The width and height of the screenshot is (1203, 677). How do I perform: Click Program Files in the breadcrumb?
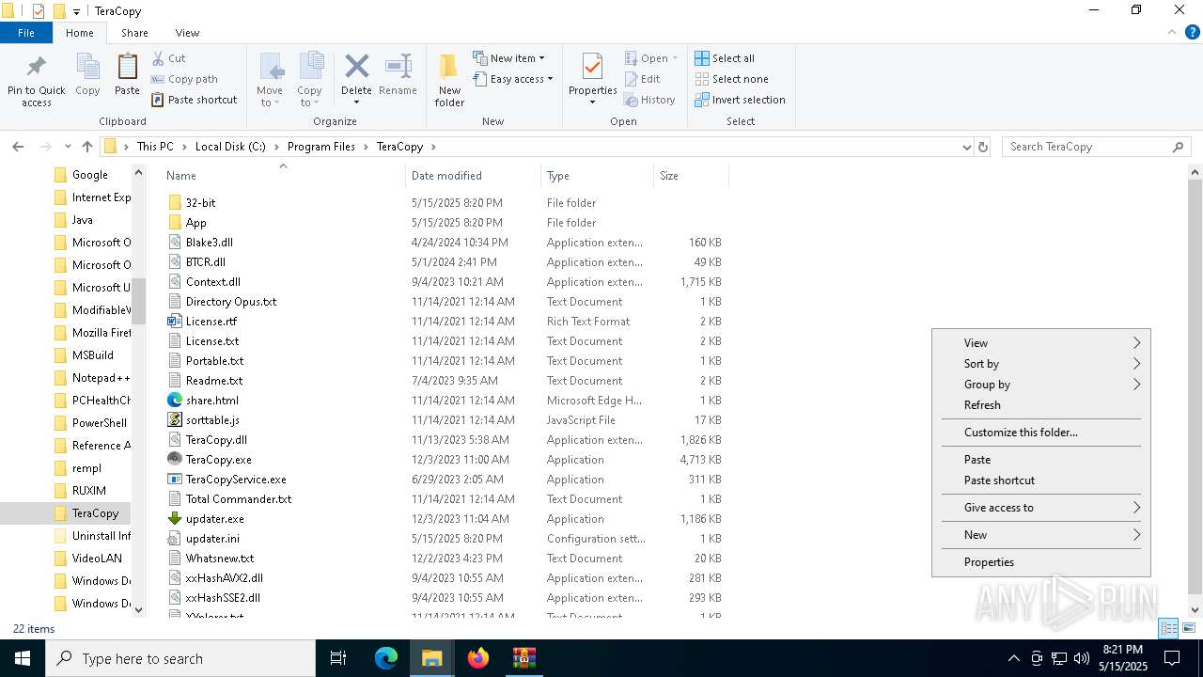point(321,147)
